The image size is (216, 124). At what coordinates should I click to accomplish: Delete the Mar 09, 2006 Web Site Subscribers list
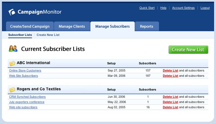(170, 76)
